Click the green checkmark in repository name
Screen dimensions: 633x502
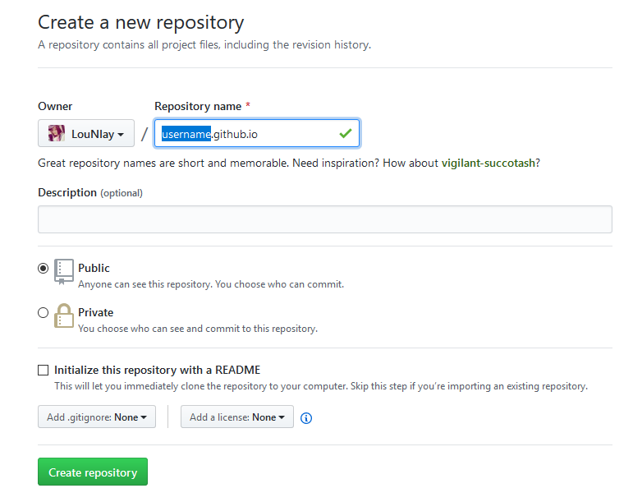click(x=346, y=133)
